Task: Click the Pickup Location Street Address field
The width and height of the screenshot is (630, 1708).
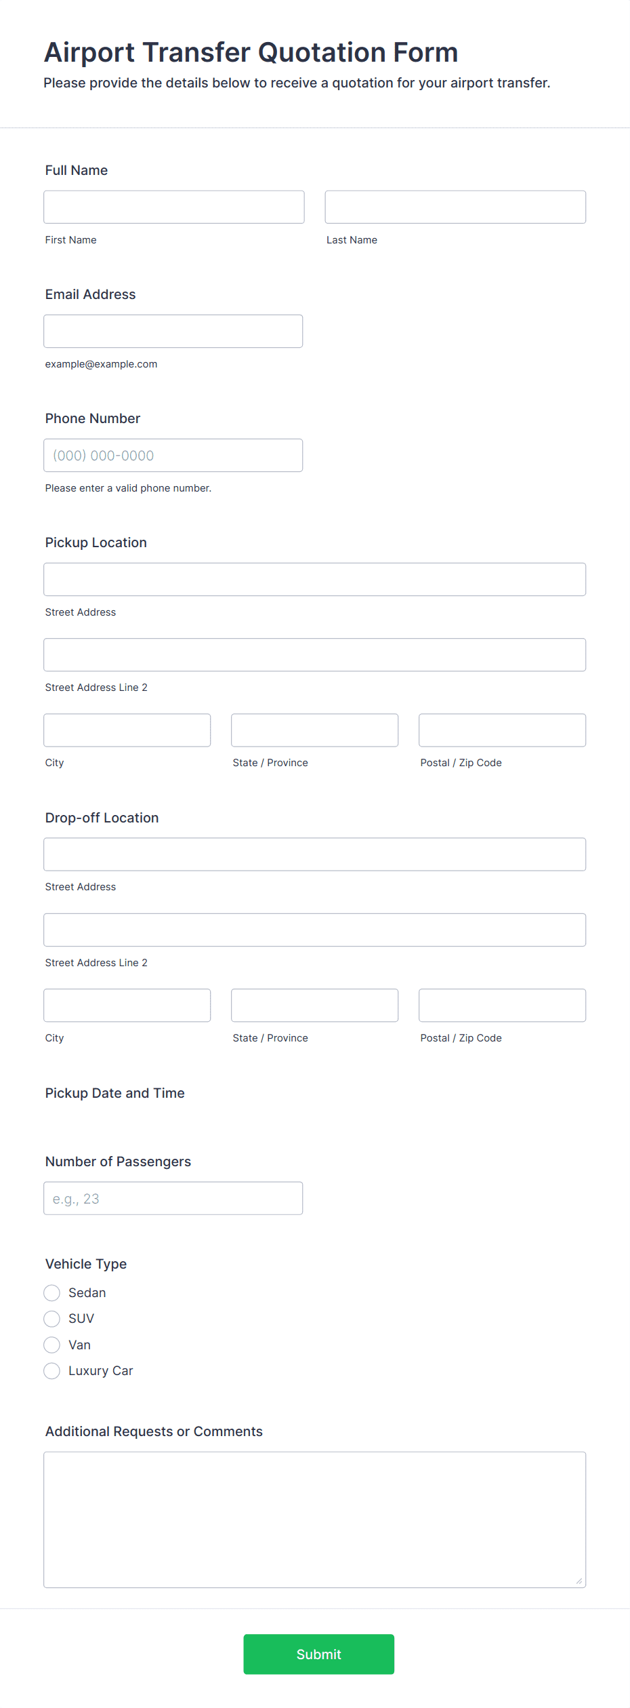Action: pyautogui.click(x=314, y=579)
